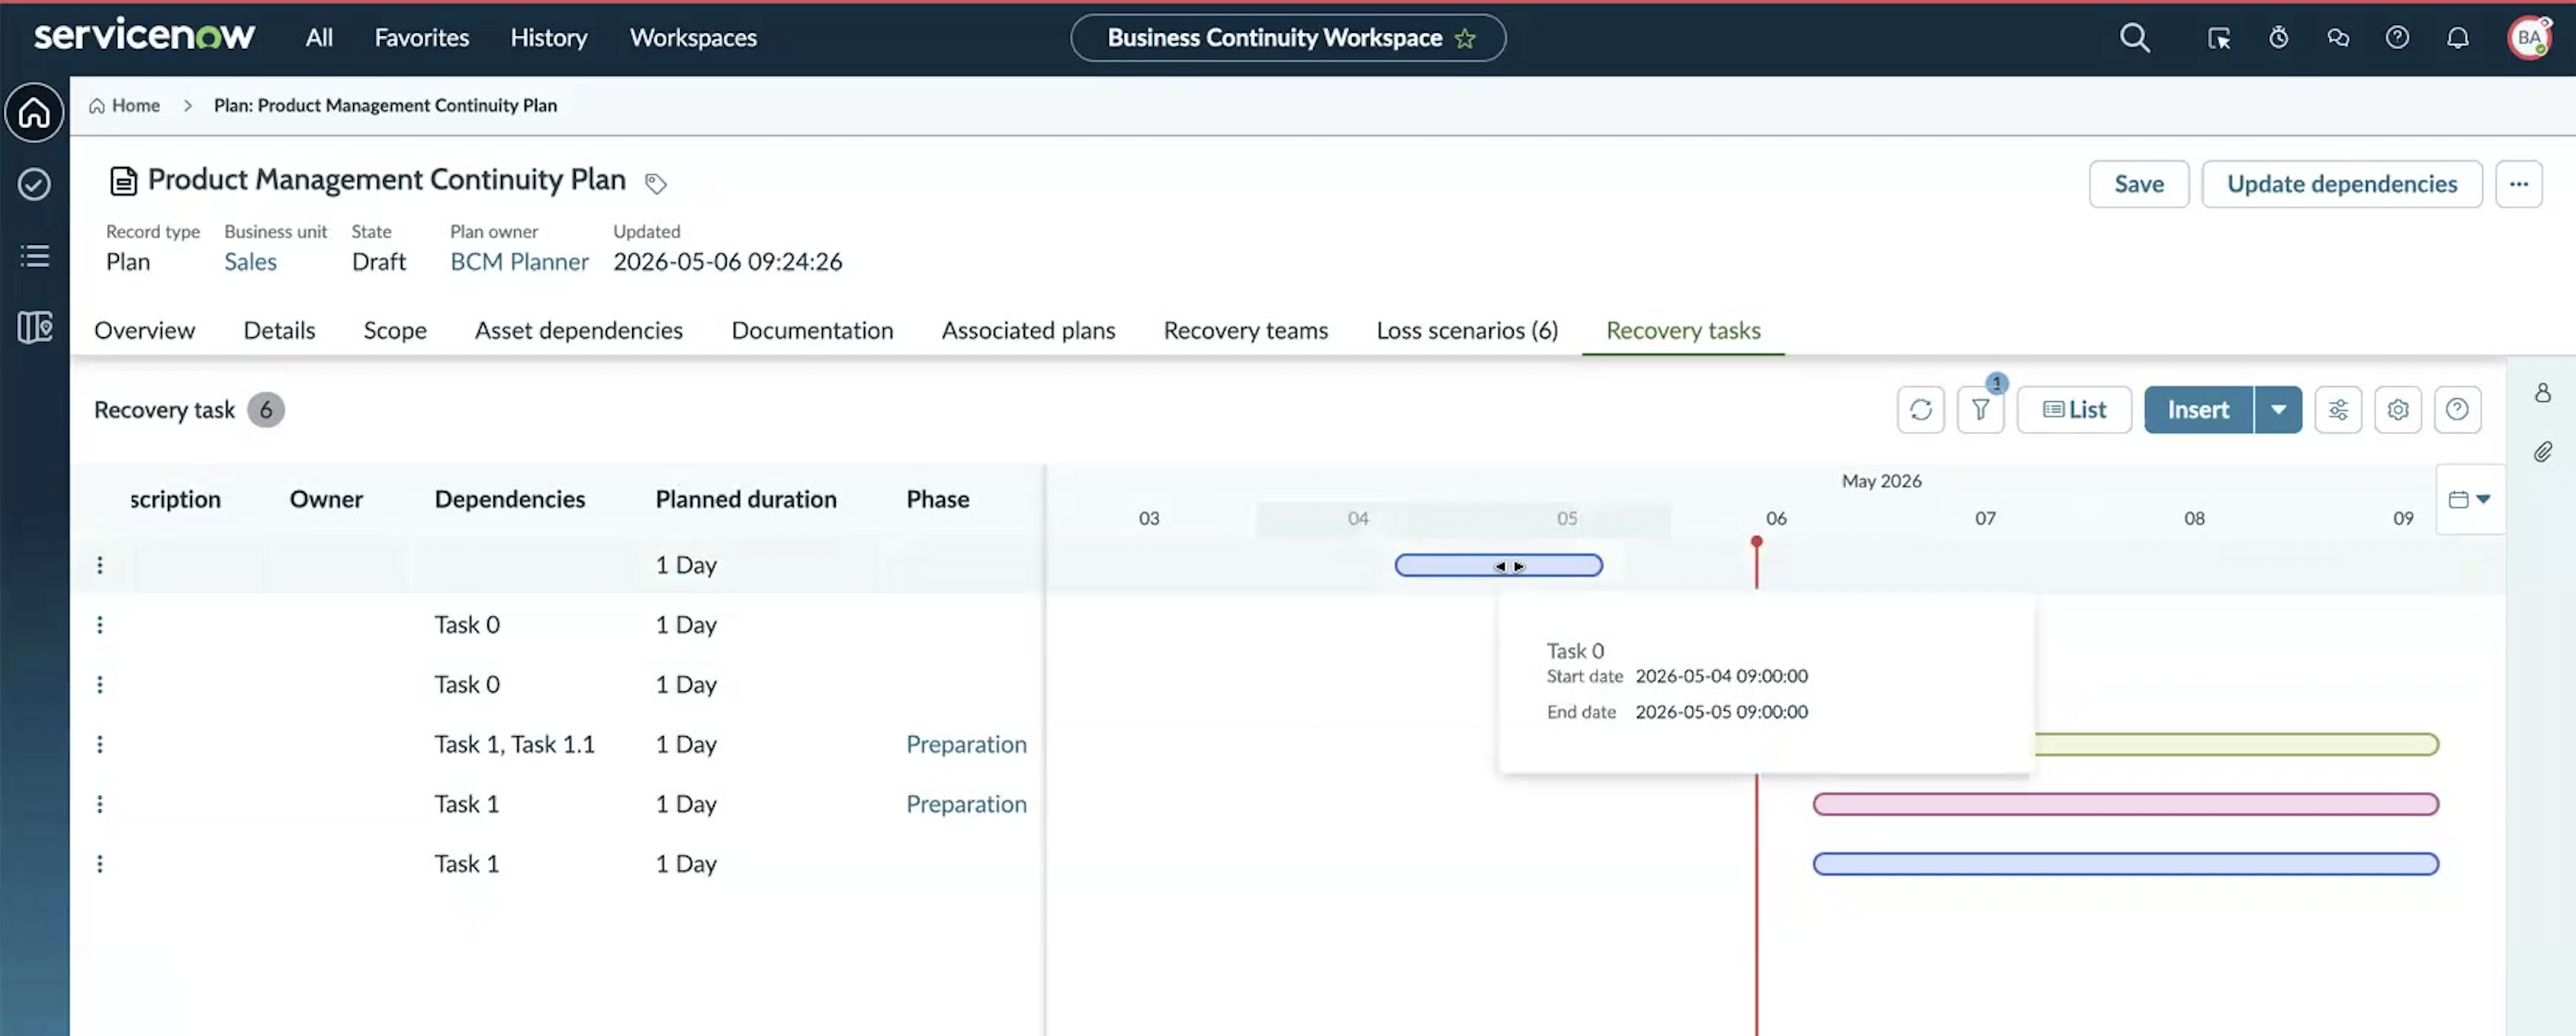Open the History menu
2576x1036 pixels.
click(x=548, y=38)
